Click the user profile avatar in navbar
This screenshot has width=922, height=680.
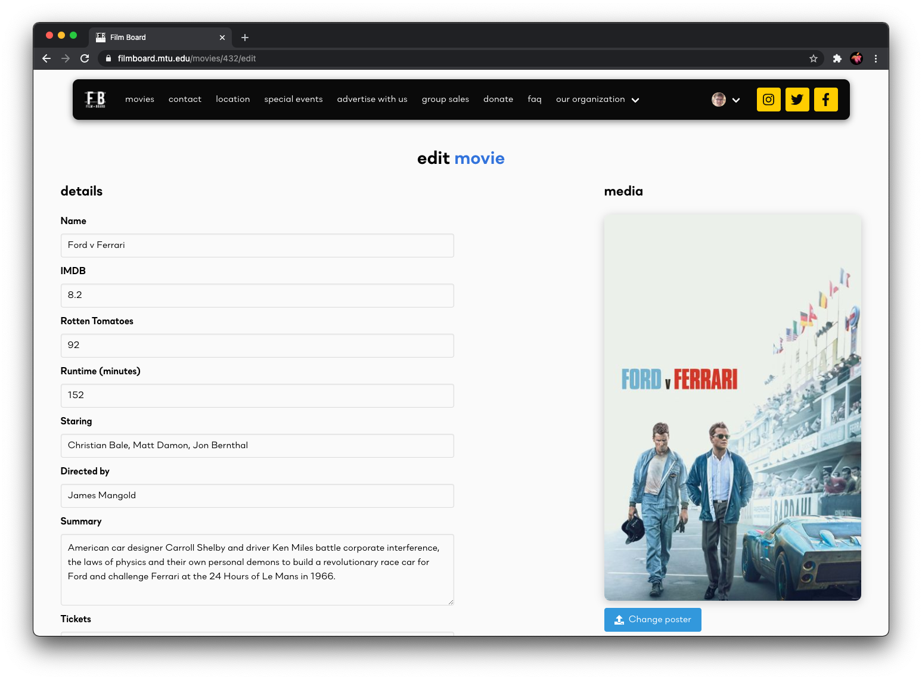click(719, 99)
